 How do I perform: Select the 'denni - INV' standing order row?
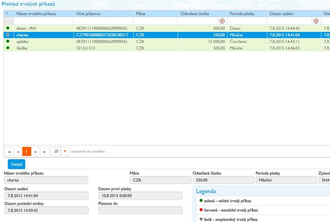[x=167, y=28]
